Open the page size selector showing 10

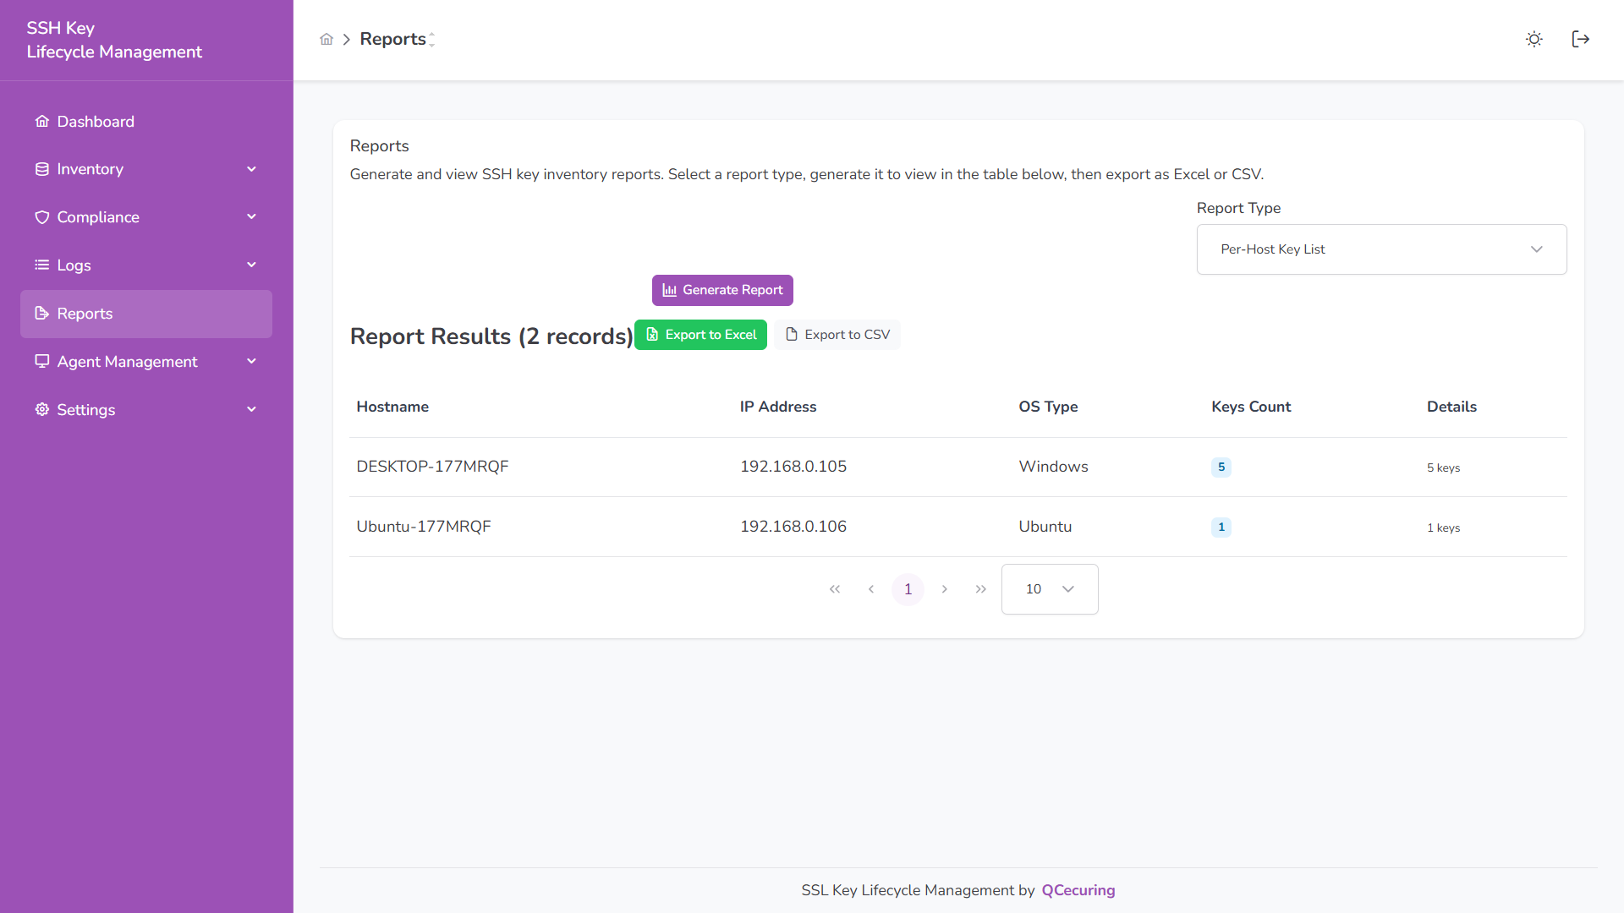click(1049, 588)
